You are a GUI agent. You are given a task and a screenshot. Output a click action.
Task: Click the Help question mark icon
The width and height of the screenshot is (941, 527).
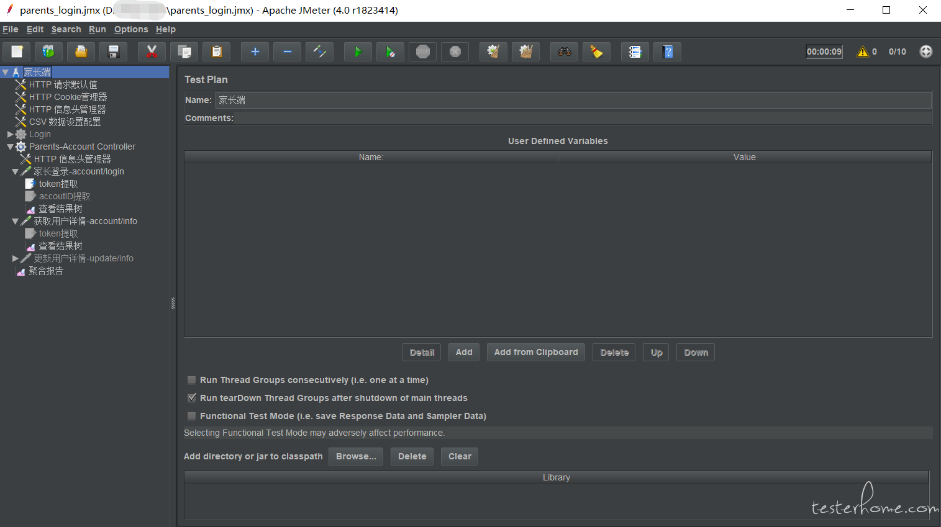coord(667,52)
